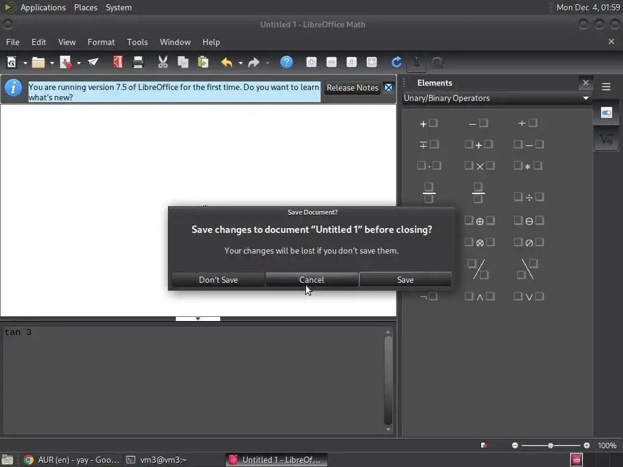Expand the Save options dropdown arrow
Screen dimensions: 623x467
point(78,63)
